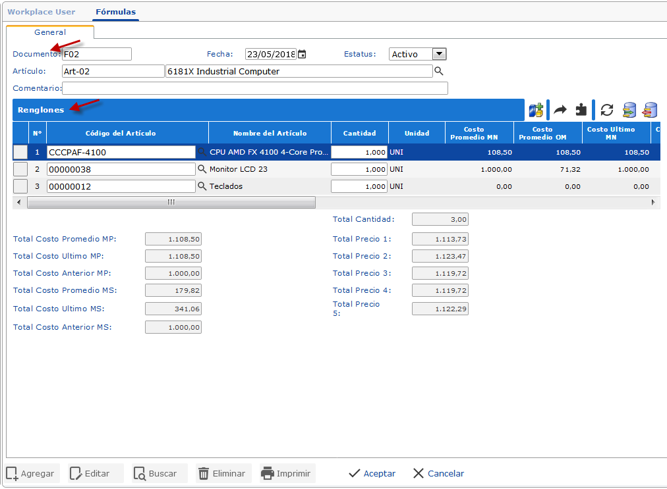667x489 pixels.
Task: Click into the Comentario text field
Action: tap(254, 88)
